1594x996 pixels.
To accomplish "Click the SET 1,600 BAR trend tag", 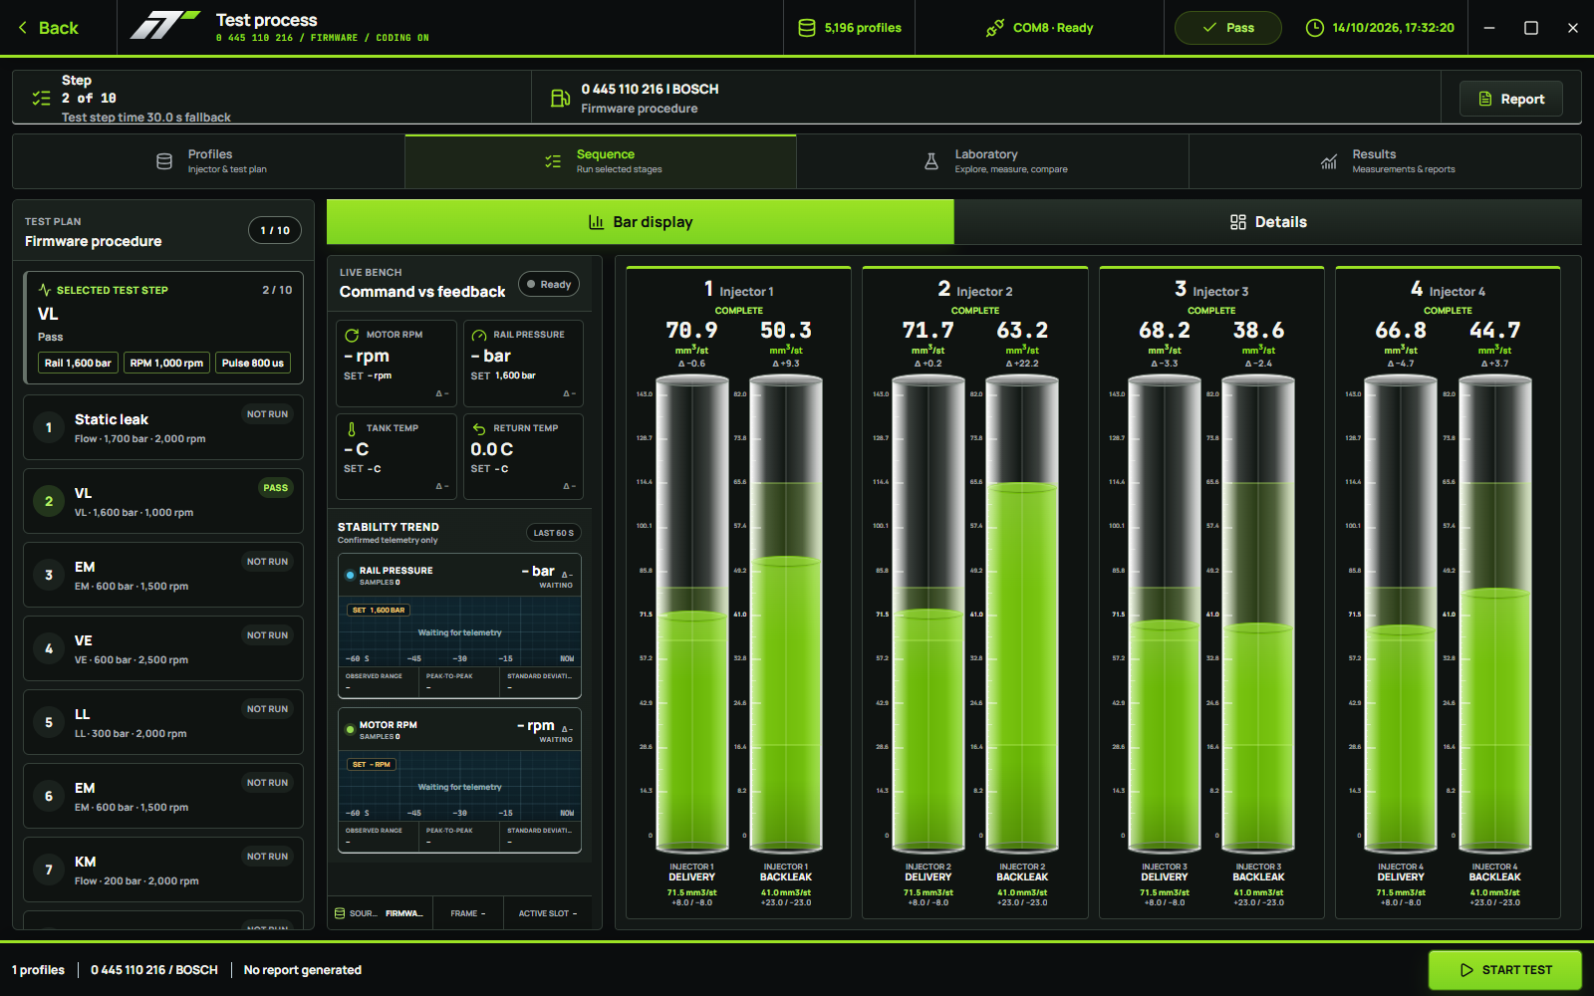I will [x=379, y=610].
